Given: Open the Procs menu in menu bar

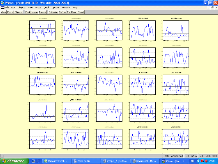Looking at the screenshot, I should [38, 7].
